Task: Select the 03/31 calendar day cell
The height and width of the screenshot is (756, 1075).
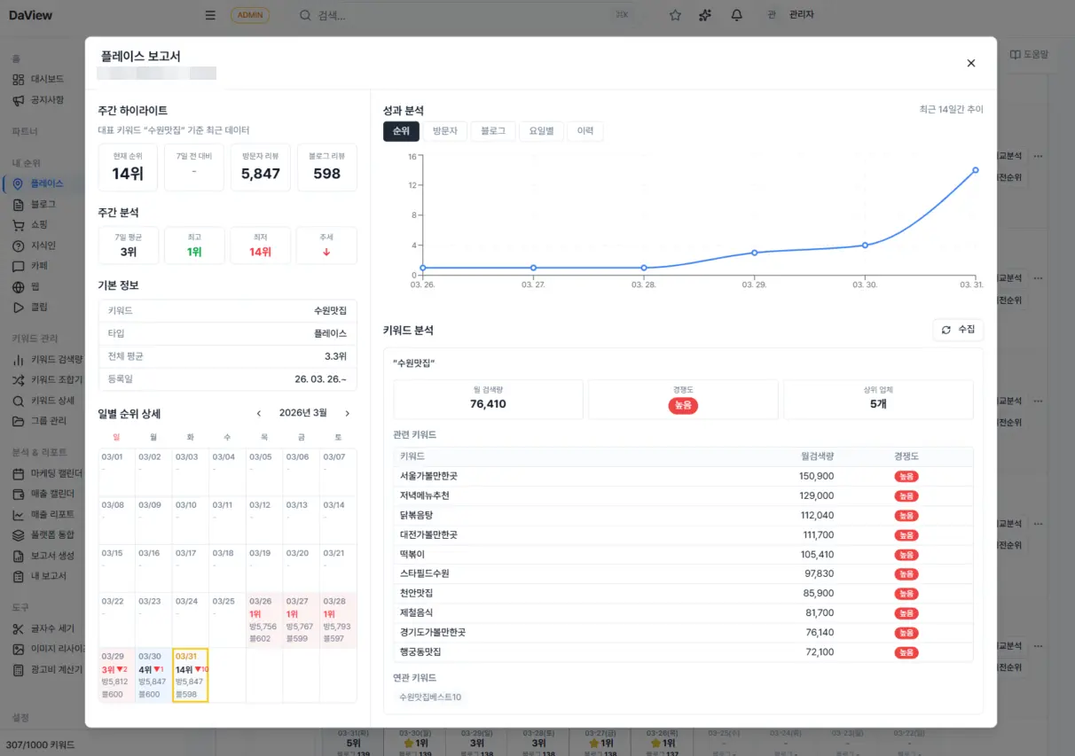Action: [x=190, y=675]
